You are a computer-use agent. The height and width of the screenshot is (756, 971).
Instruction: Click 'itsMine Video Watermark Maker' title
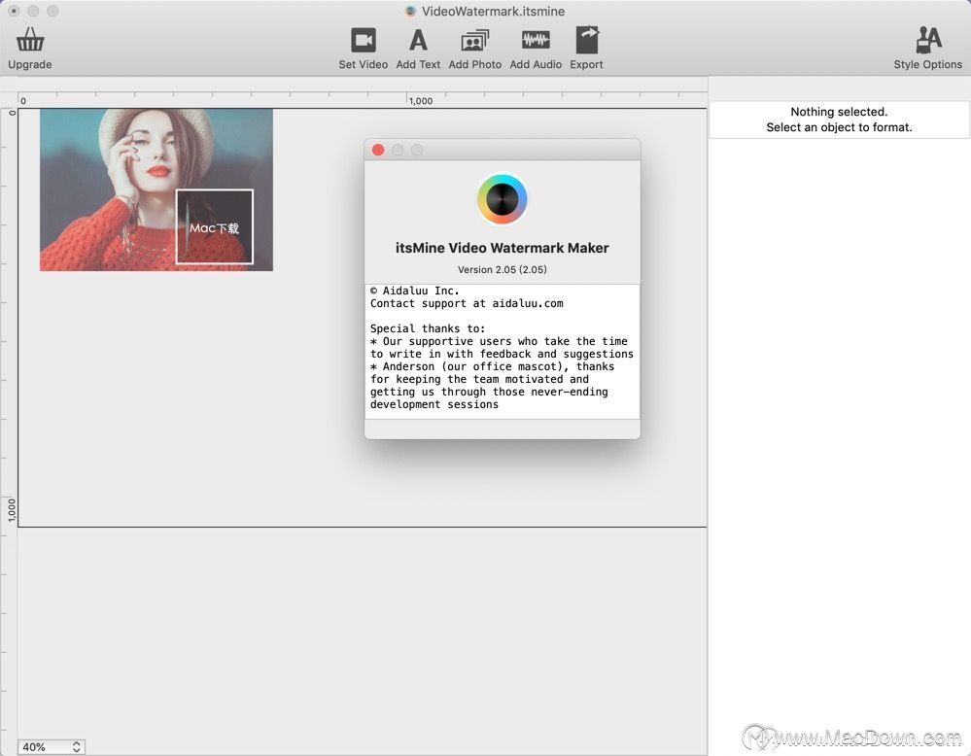pos(503,248)
